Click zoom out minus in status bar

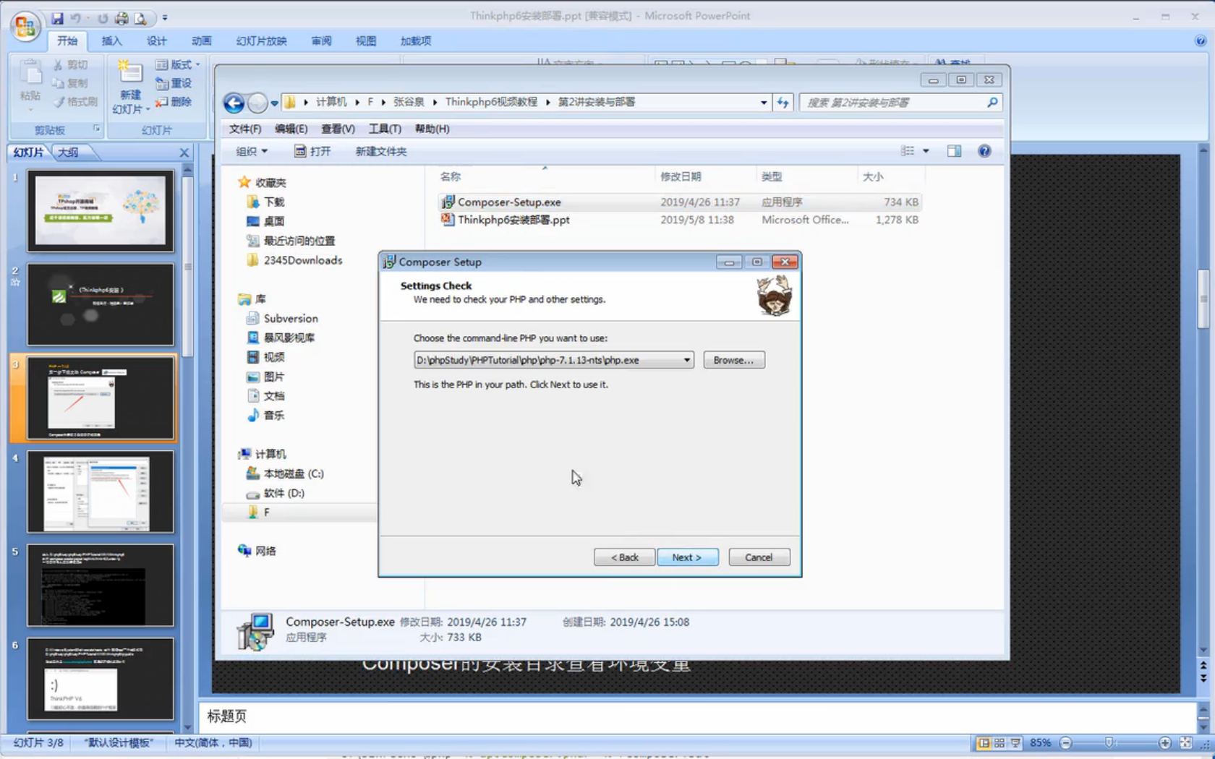coord(1065,742)
